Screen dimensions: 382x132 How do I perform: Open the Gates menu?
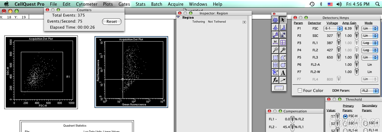[x=124, y=4]
